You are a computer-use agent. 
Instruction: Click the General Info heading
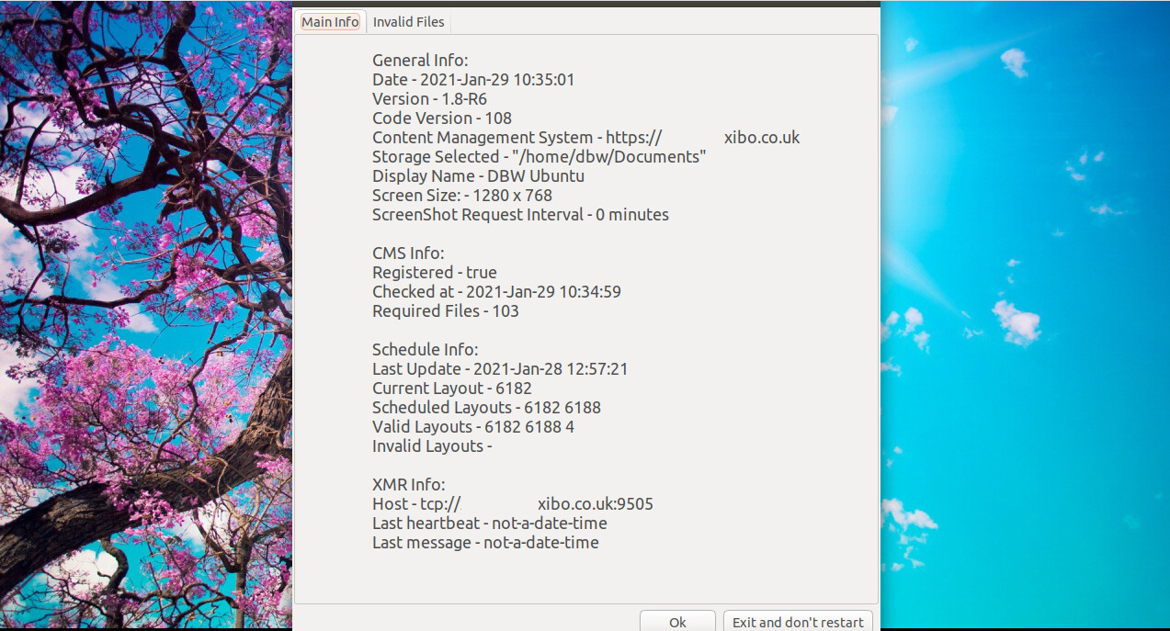pyautogui.click(x=420, y=61)
